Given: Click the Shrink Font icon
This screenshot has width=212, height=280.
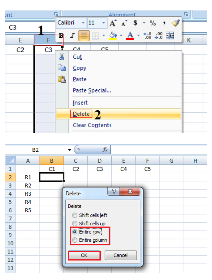Looking at the screenshot, I should click(124, 23).
